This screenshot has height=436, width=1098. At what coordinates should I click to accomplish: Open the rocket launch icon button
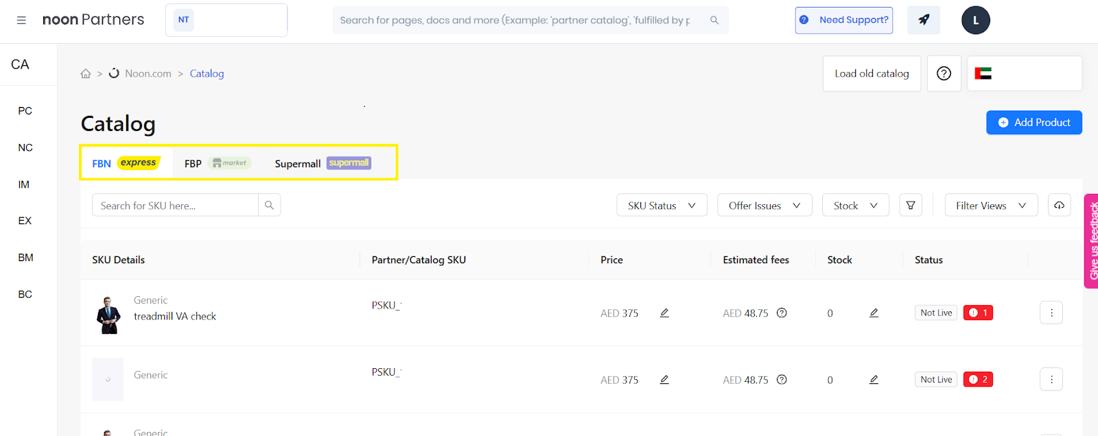924,20
